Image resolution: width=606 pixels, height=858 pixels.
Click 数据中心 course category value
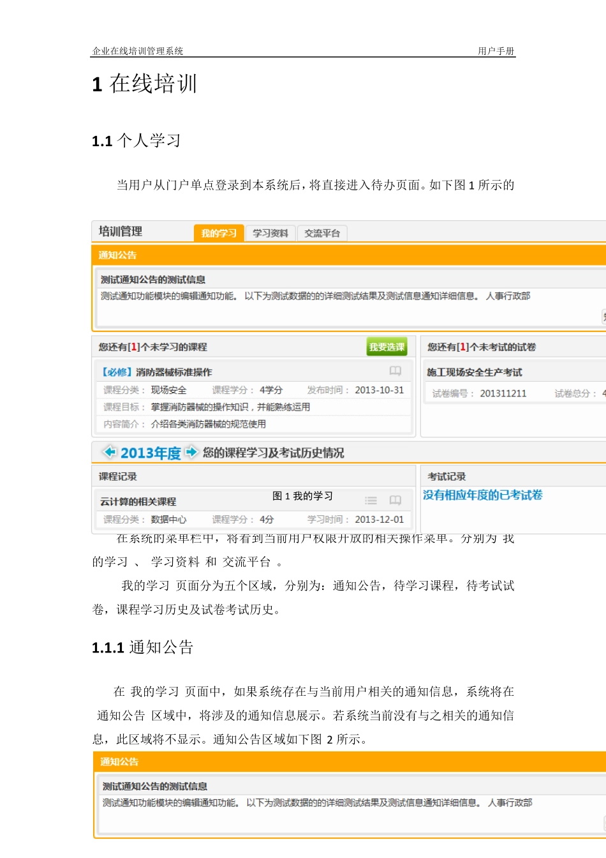tap(169, 520)
